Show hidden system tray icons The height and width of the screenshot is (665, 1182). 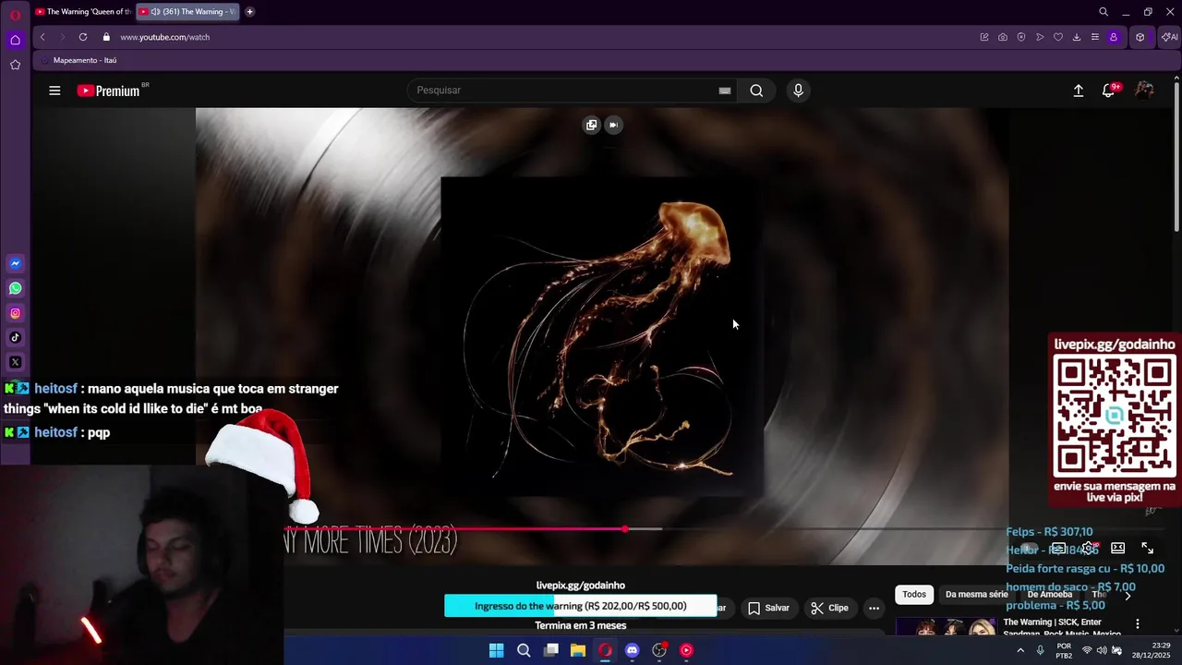[1020, 650]
